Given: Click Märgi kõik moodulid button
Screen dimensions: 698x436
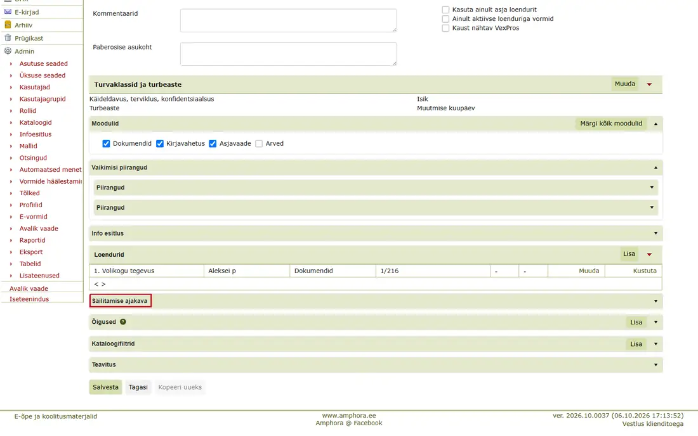Looking at the screenshot, I should pyautogui.click(x=610, y=124).
